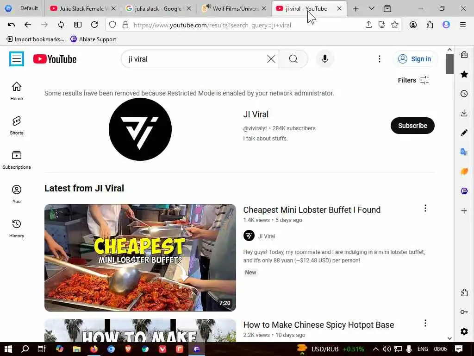The width and height of the screenshot is (474, 356).
Task: Click the magnifier search button
Action: (x=293, y=59)
